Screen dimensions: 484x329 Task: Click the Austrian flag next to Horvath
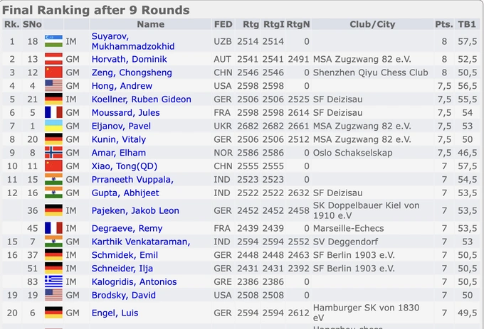tap(53, 59)
